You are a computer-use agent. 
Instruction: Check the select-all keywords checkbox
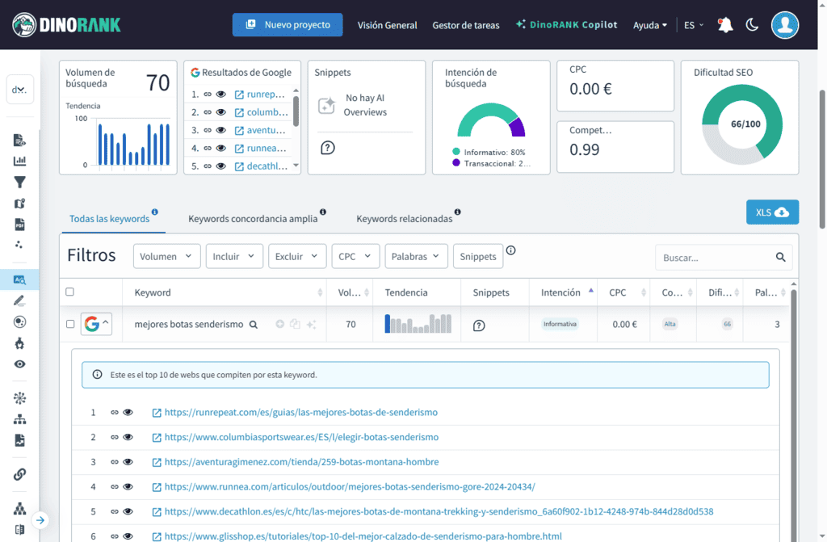(x=69, y=292)
